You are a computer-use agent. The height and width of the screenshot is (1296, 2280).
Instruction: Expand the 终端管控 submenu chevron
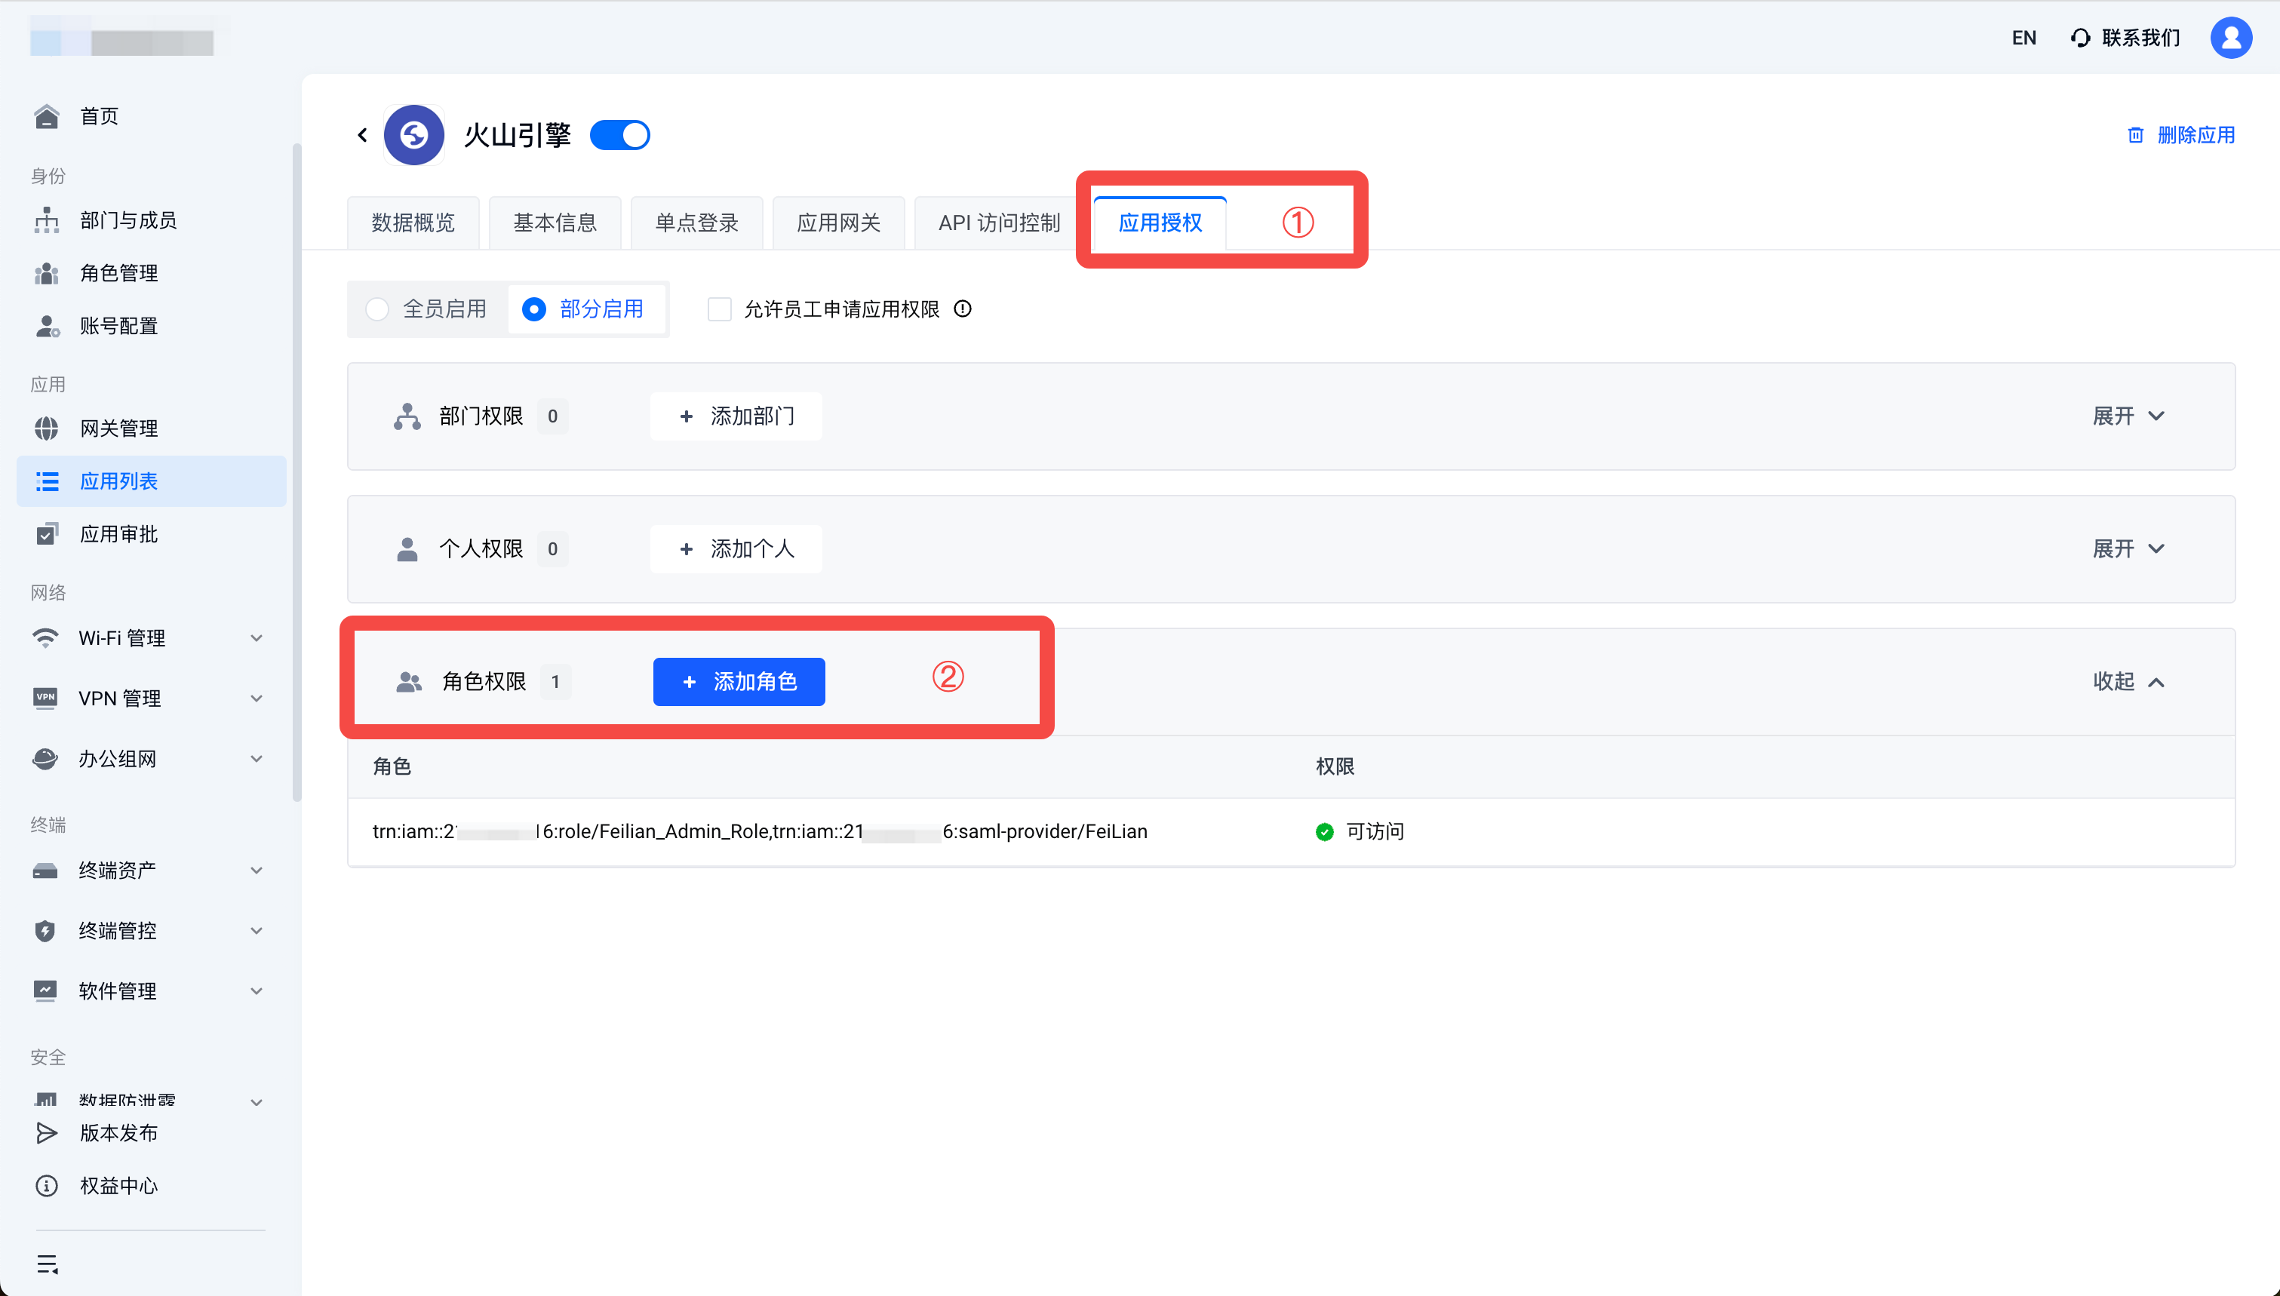coord(257,931)
